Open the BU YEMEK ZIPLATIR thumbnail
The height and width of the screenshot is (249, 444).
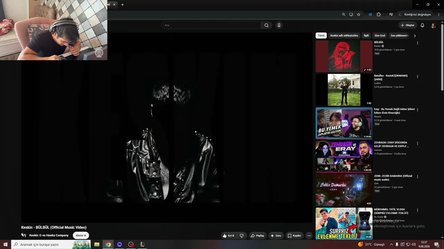344,123
